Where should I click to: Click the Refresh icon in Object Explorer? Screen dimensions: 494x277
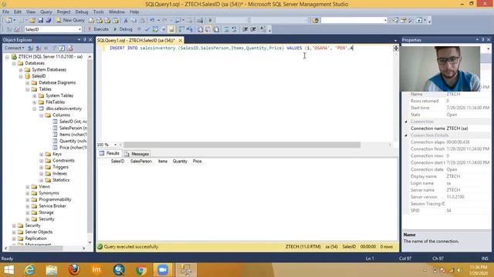(62, 48)
